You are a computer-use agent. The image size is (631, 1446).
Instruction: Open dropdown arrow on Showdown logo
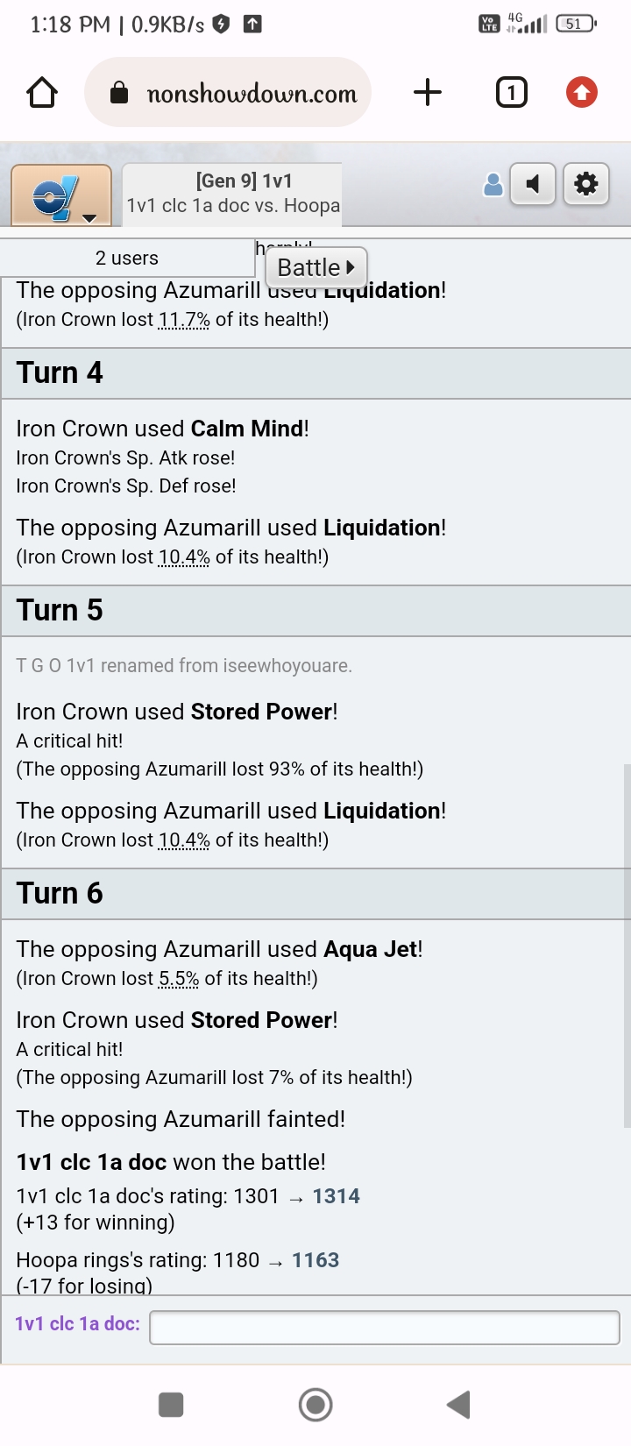(x=89, y=218)
